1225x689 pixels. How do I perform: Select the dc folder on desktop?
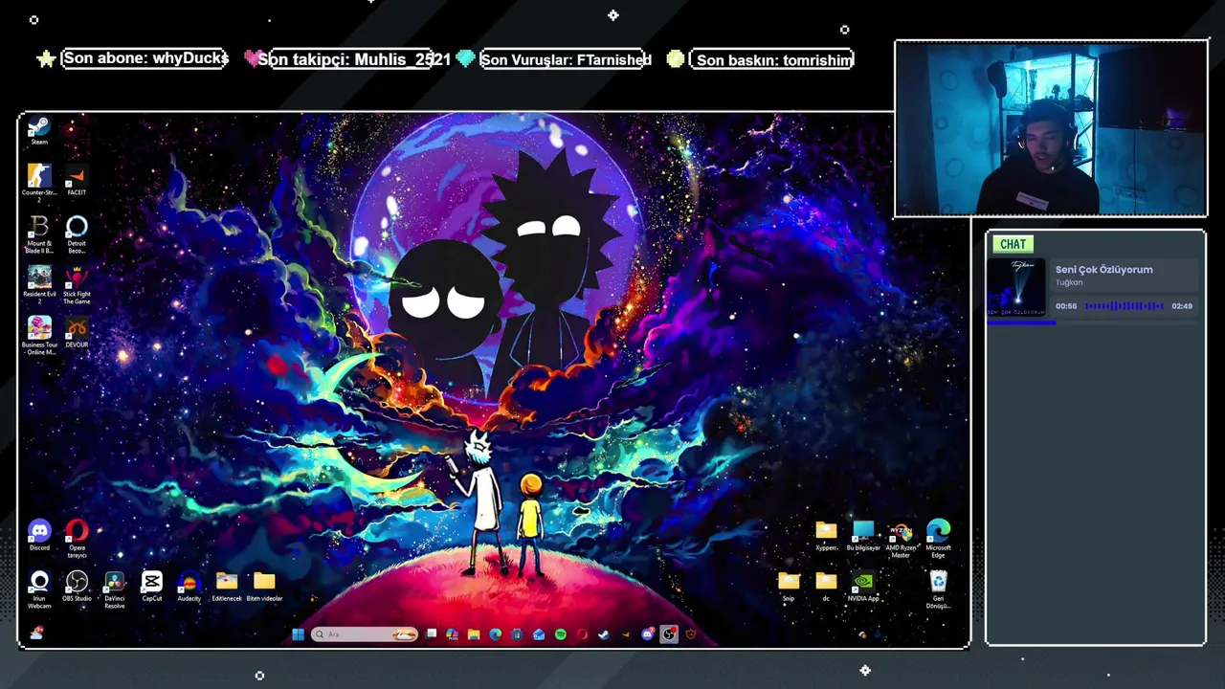tap(826, 586)
